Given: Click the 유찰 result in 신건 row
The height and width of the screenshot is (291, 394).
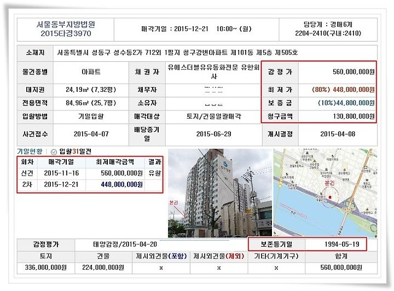Looking at the screenshot, I should point(154,173).
